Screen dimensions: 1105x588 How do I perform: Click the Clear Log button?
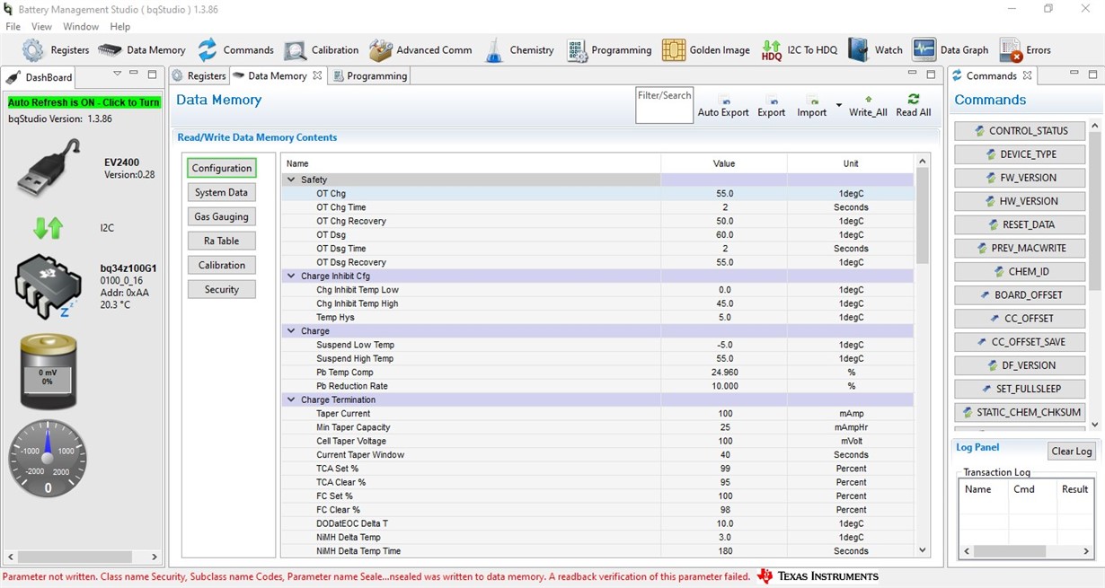click(1071, 452)
